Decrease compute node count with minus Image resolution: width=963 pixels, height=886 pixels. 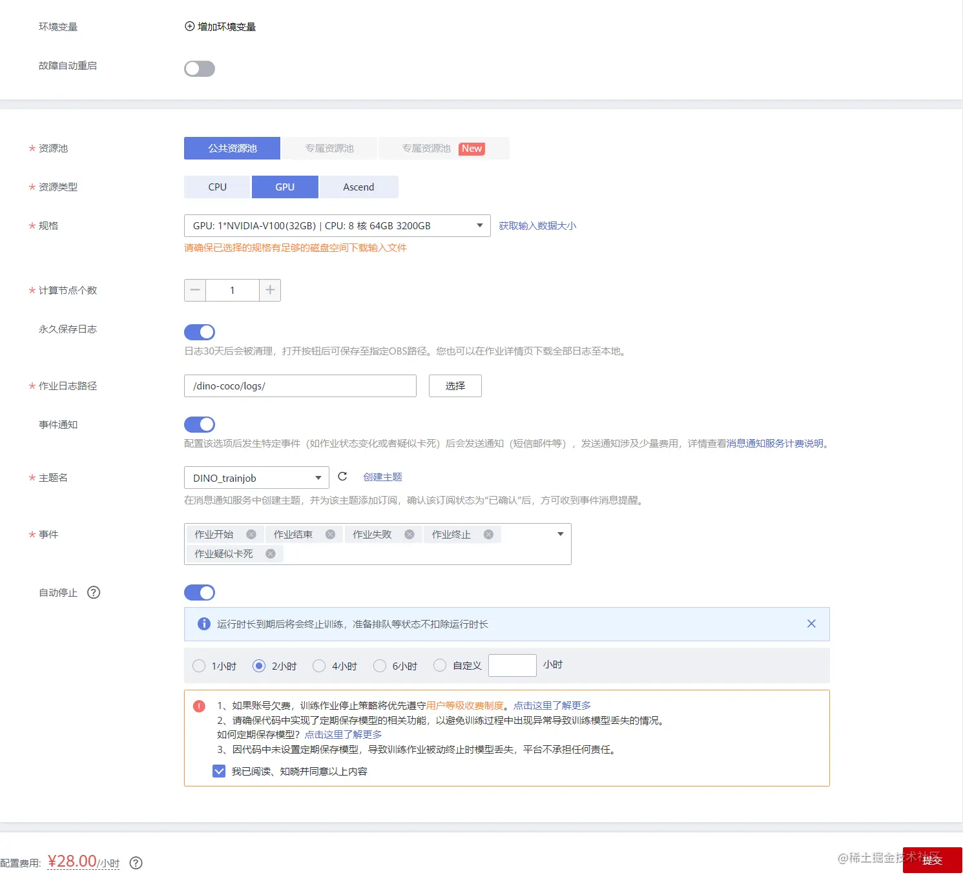point(195,291)
